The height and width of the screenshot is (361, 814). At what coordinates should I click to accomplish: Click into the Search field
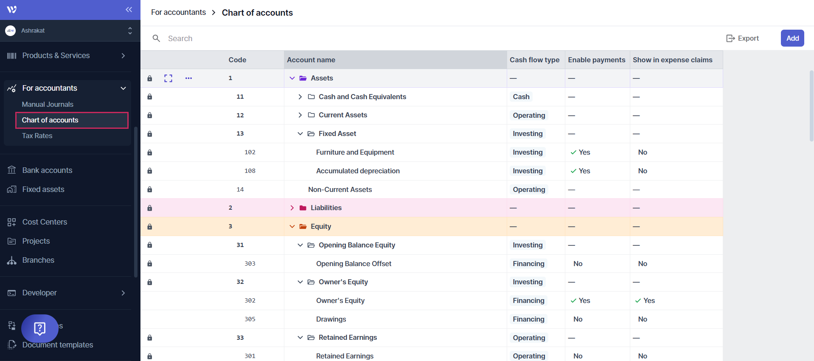click(x=297, y=39)
